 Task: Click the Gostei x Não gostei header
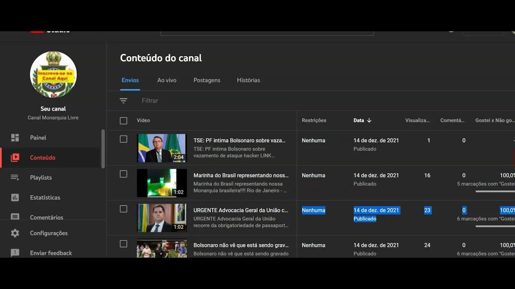tap(495, 120)
